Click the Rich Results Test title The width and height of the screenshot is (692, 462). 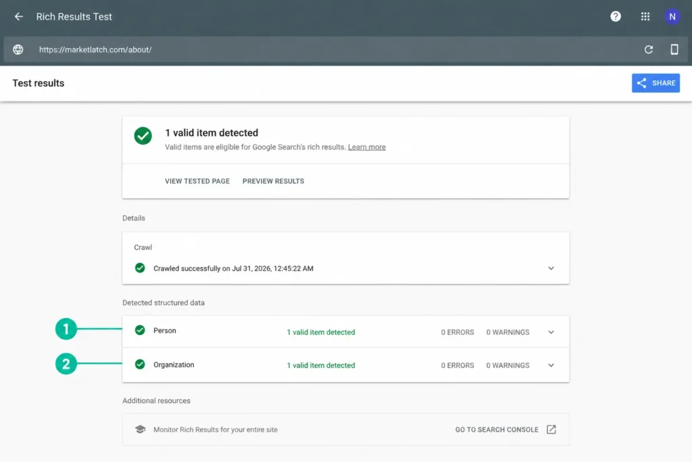pos(74,17)
